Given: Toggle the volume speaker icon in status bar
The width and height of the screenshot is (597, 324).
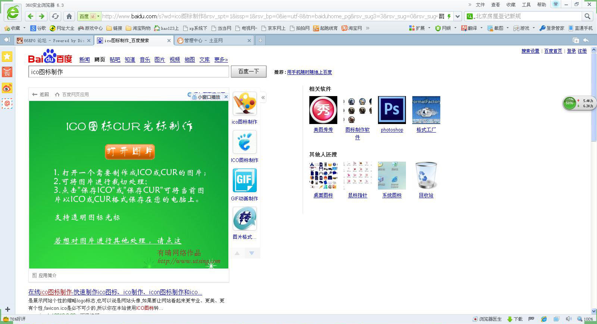Looking at the screenshot, I should tap(568, 319).
